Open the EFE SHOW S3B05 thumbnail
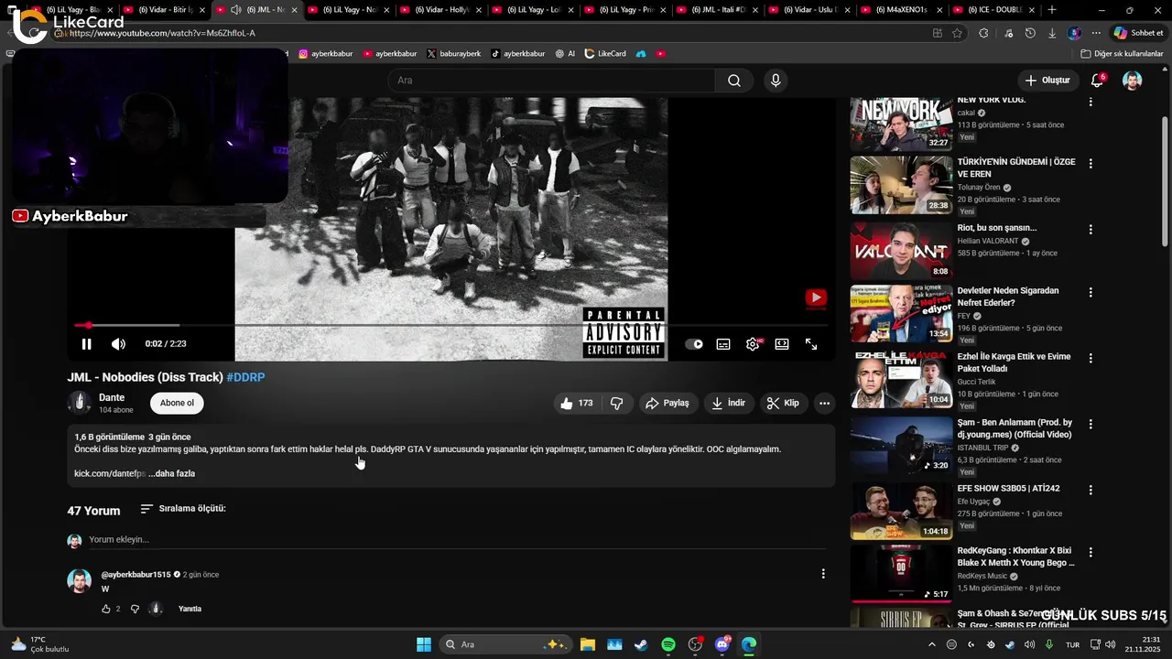The width and height of the screenshot is (1172, 659). point(901,512)
